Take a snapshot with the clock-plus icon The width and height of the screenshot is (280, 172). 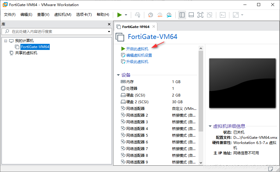point(150,15)
